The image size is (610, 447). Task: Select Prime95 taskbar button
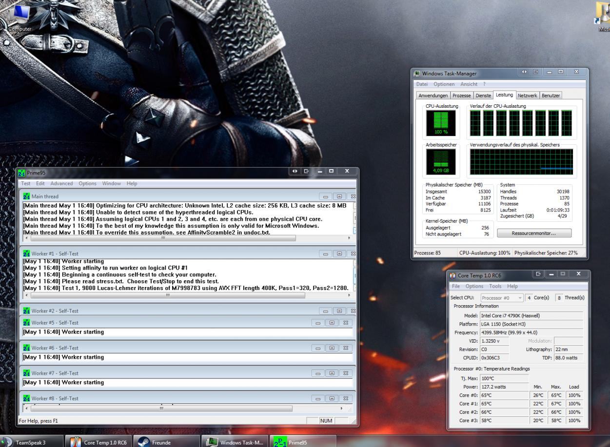303,443
